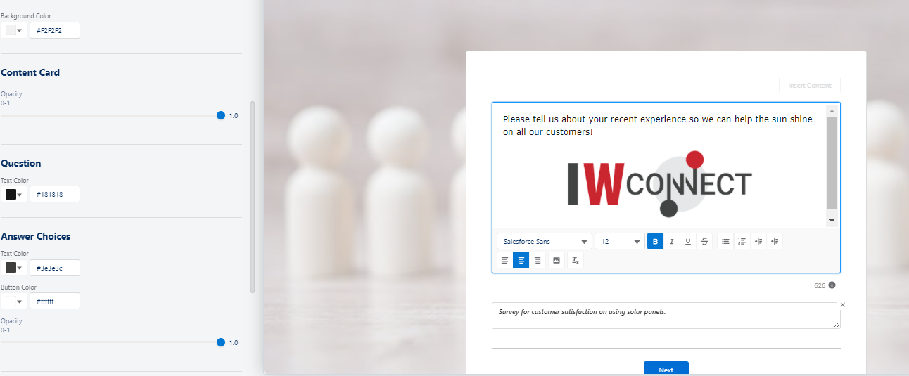Open Background Color swatch picker
This screenshot has height=376, width=909.
[14, 30]
